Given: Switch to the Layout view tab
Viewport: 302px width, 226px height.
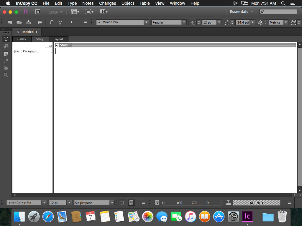Looking at the screenshot, I should (58, 39).
